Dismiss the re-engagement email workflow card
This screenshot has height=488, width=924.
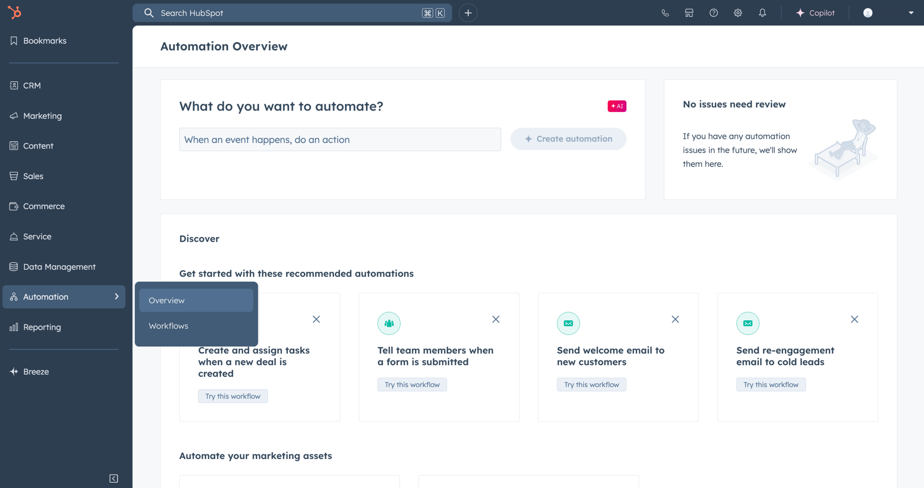854,319
